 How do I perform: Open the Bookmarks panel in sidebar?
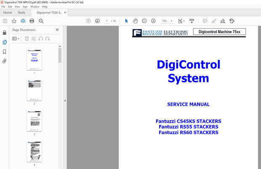(5, 52)
